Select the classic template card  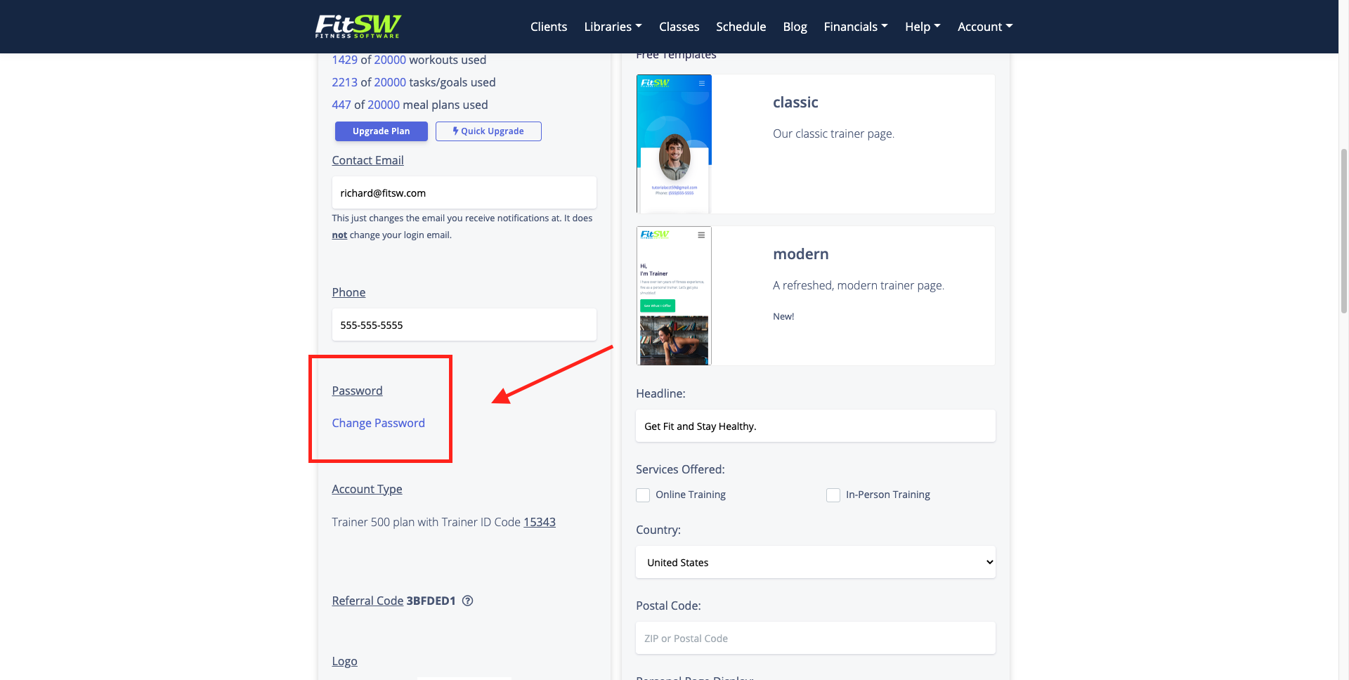[815, 143]
